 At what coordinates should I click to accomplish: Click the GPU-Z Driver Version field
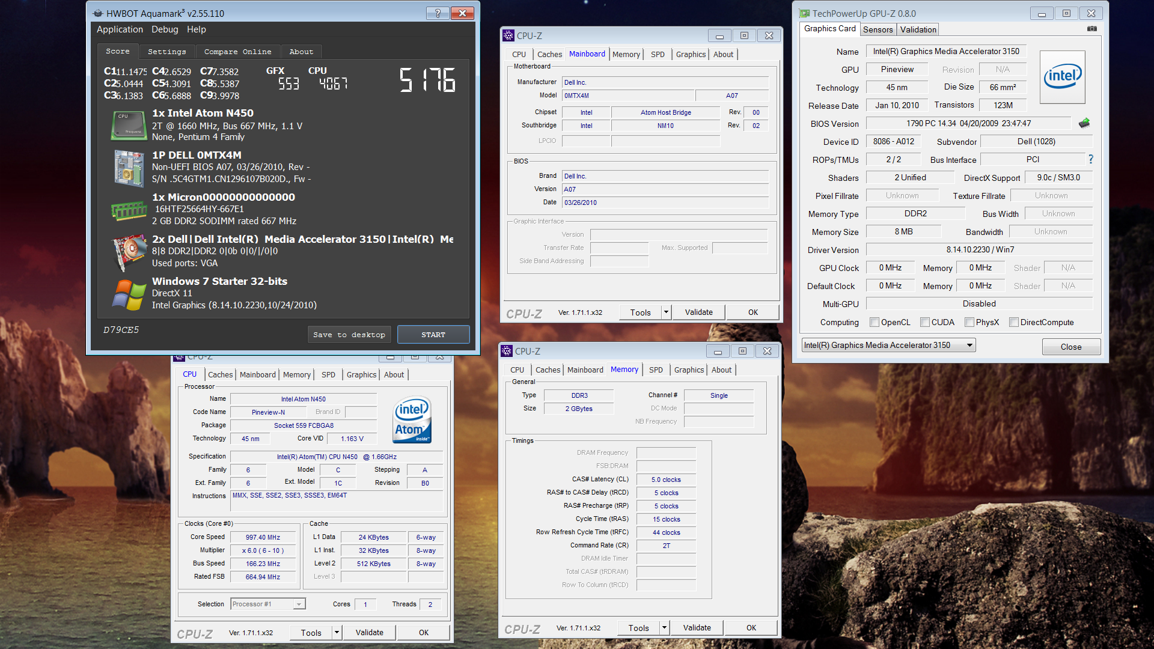[980, 249]
